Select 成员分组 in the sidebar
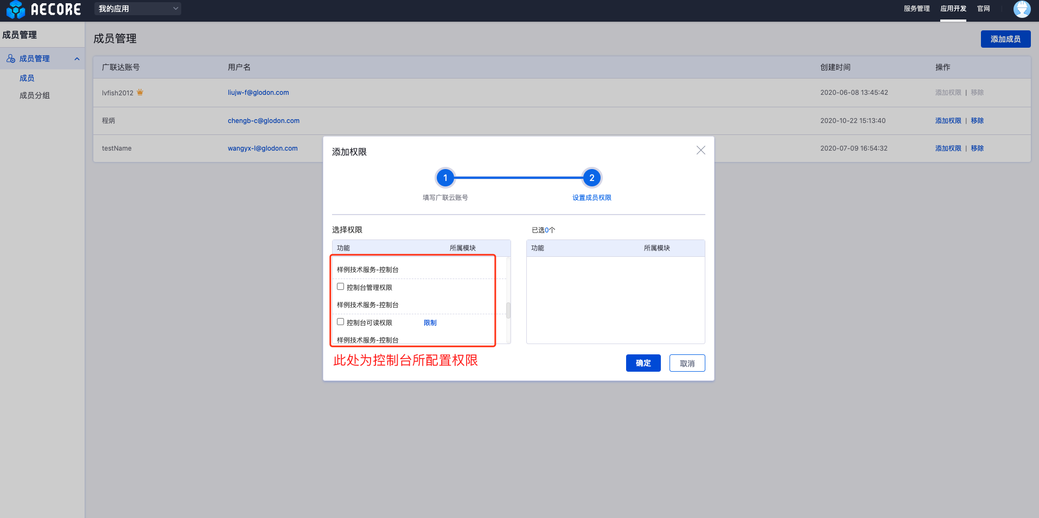 [35, 95]
